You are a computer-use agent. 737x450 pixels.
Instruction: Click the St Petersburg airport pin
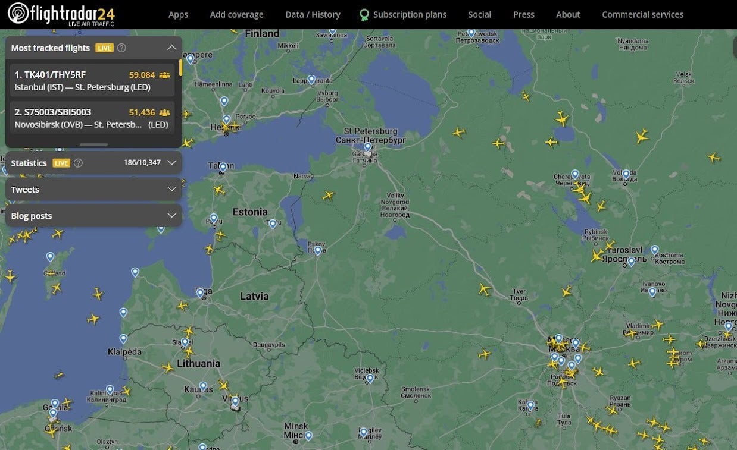(x=368, y=147)
